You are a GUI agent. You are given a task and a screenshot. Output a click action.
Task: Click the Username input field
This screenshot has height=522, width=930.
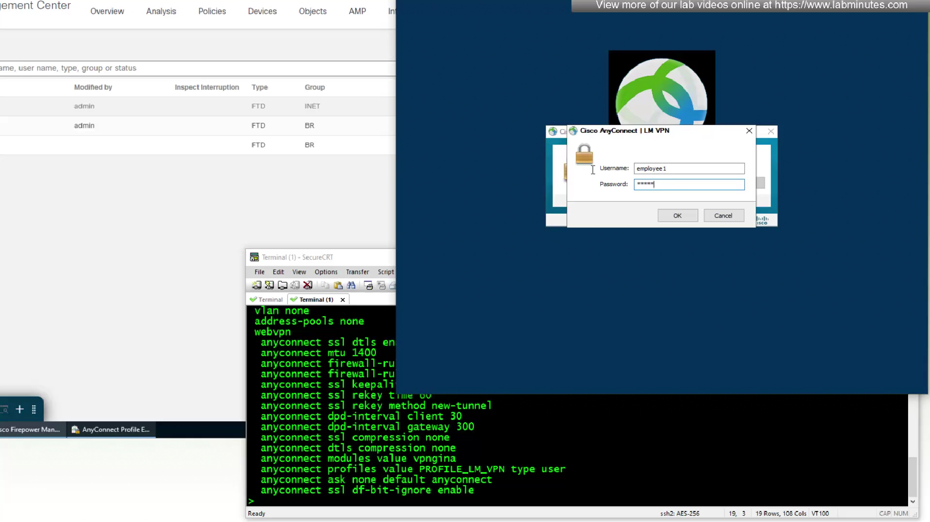click(689, 168)
